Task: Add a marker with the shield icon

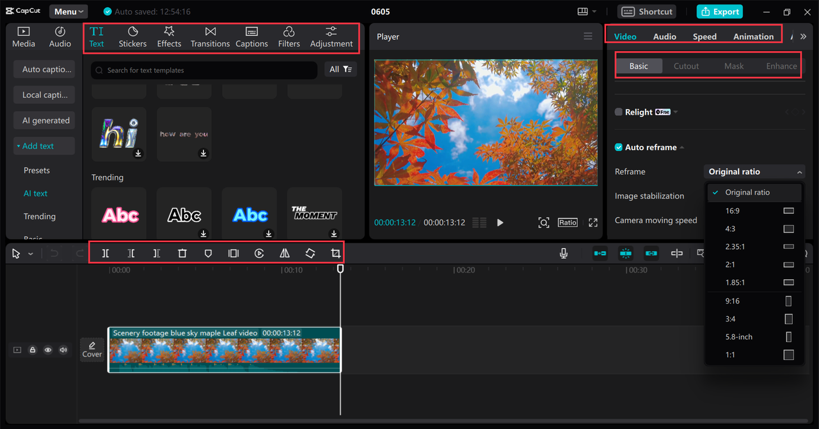Action: 208,254
